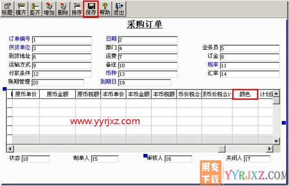Click the grid's horizontal scrollbar right arrow

[269, 148]
